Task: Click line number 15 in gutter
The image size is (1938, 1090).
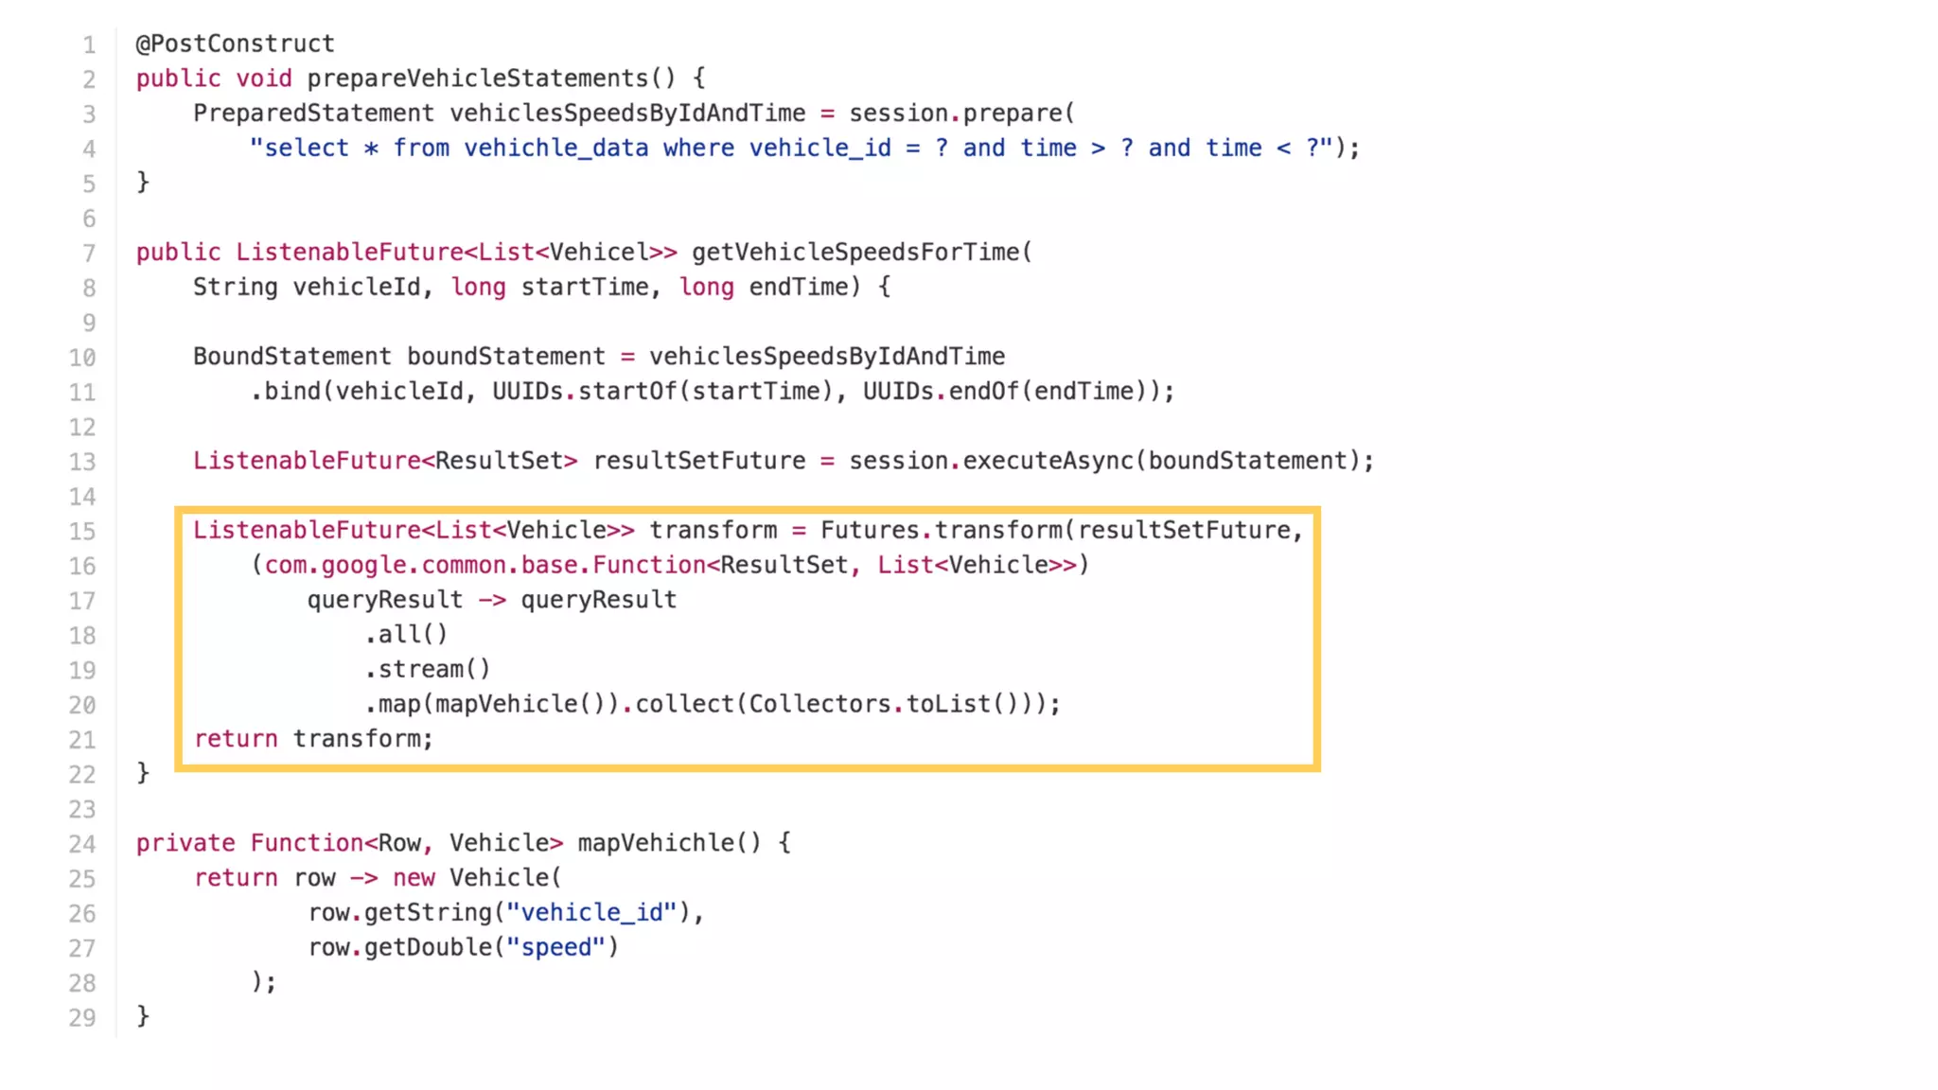Action: click(x=82, y=531)
